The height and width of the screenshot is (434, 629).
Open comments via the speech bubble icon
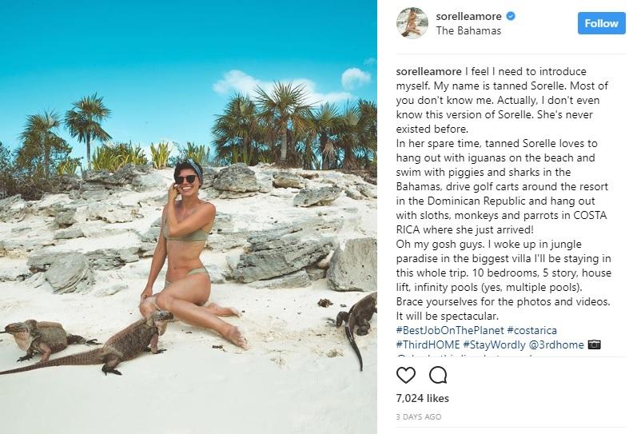coord(438,375)
